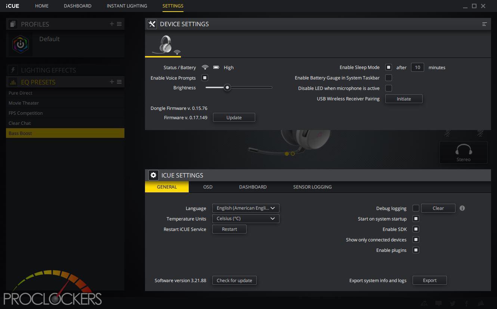Check Disable LED when microphone is active
The height and width of the screenshot is (309, 497).
(x=389, y=88)
